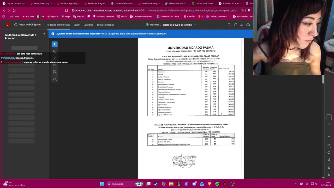
Task: Switch to precios carreras upc tab
Action: tap(14, 3)
